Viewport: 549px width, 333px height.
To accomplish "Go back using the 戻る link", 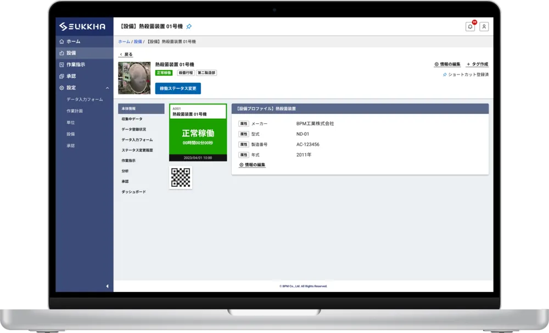I will 126,54.
